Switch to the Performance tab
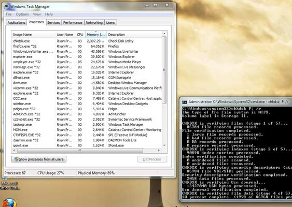Screen dimensions: 292x207 [x=73, y=22]
